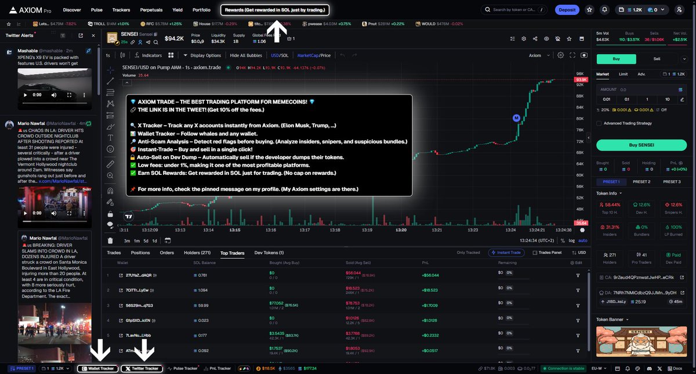Toggle the MarketCap/Price chart switch
Viewport: 696px width, 374px height.
(314, 56)
